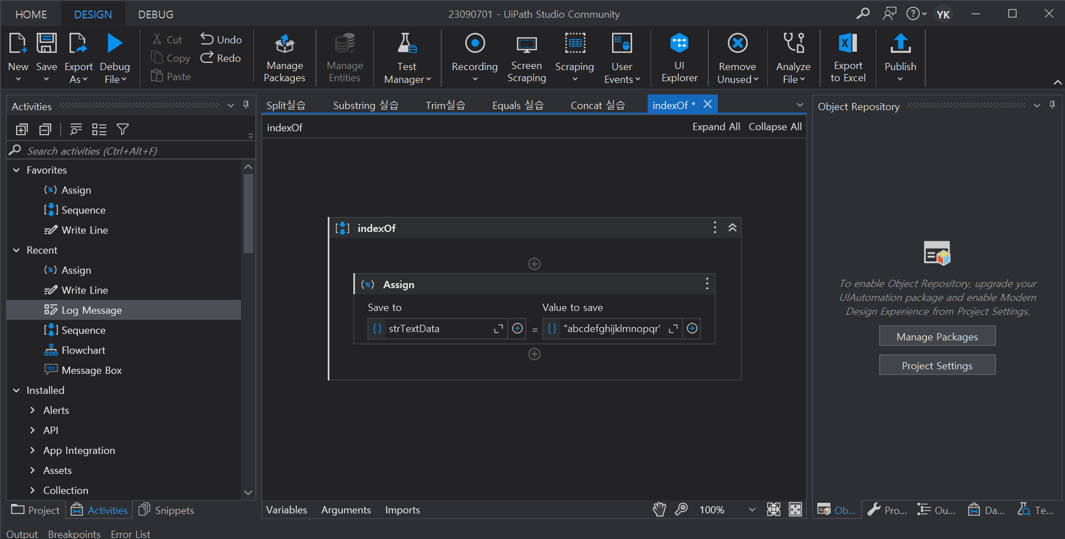The image size is (1065, 539).
Task: Open User Events menu
Action: coord(622,58)
